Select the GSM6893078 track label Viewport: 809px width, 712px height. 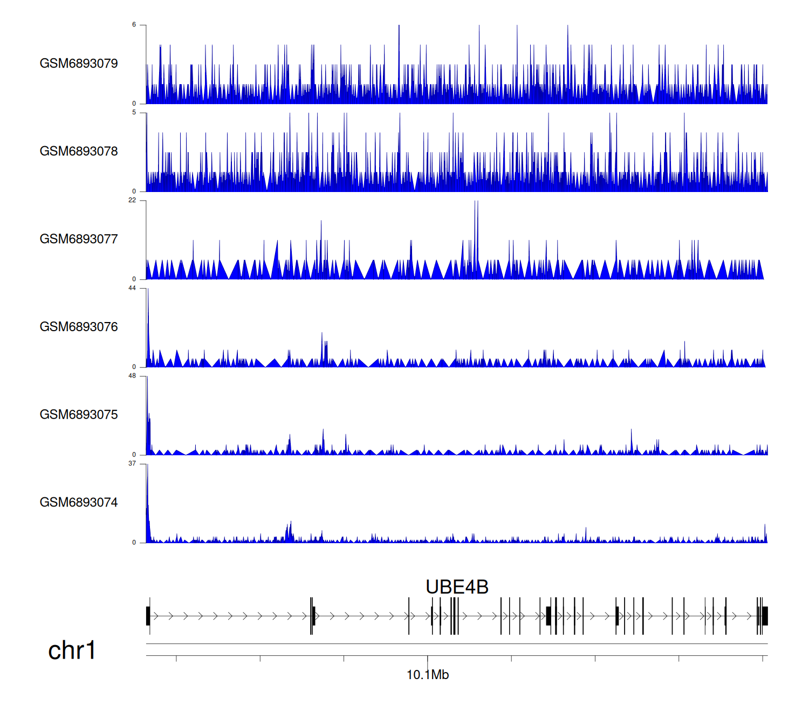79,152
